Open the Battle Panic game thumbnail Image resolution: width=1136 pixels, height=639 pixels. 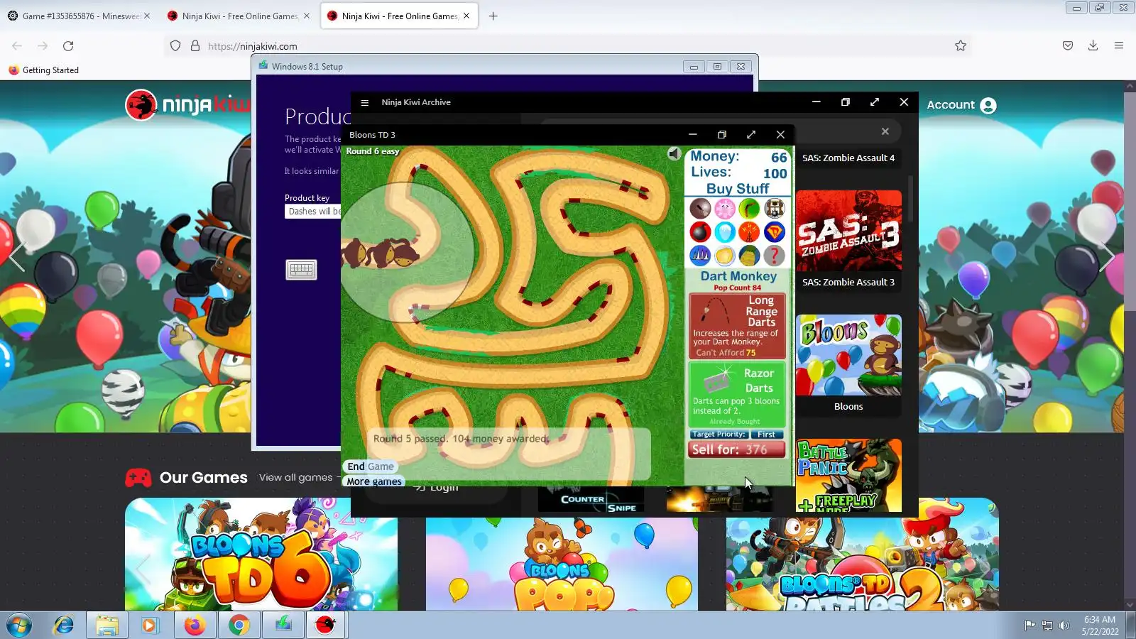(848, 475)
